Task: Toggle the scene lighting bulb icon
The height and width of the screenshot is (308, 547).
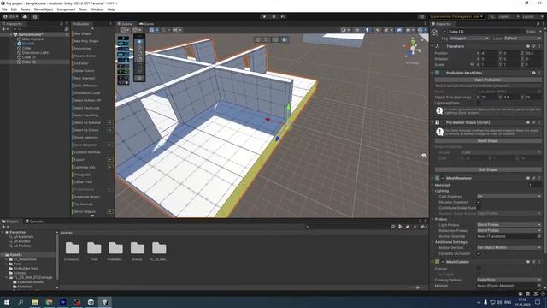Action: point(367,30)
